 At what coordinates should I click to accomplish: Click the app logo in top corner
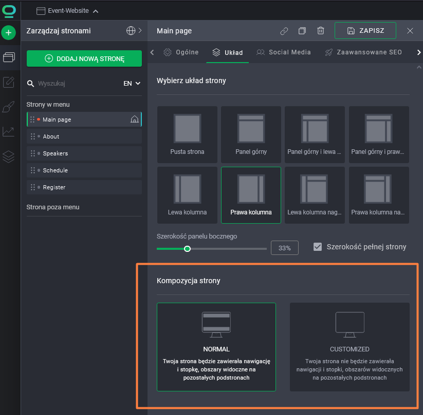point(9,11)
